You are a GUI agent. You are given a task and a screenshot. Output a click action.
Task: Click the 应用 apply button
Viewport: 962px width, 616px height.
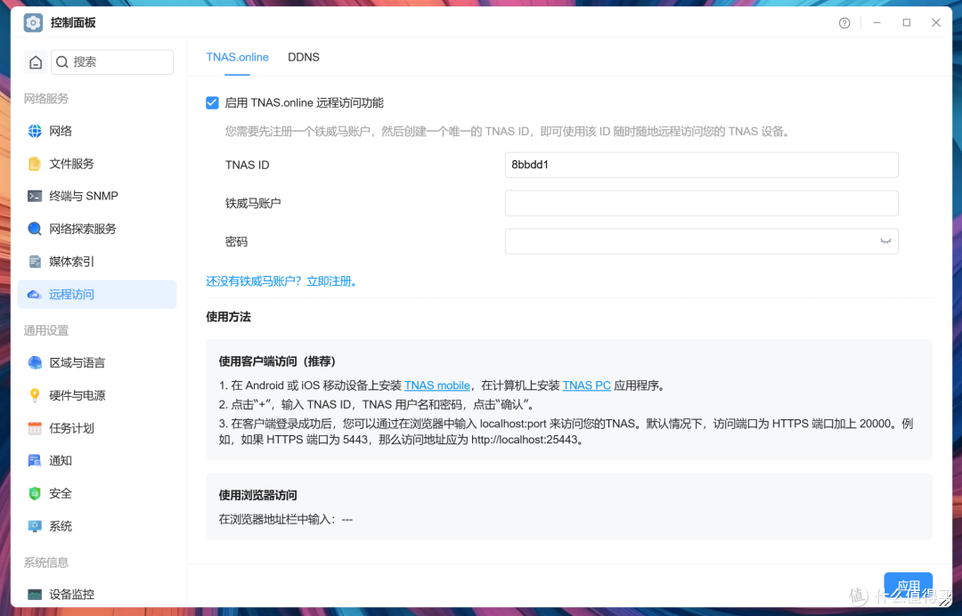click(x=908, y=586)
